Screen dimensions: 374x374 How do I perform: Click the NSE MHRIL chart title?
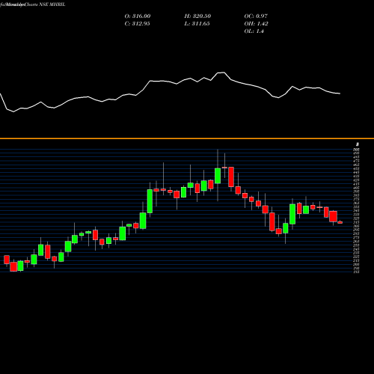(x=52, y=4)
